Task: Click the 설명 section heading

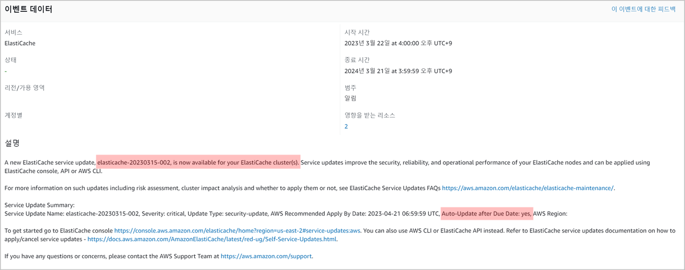Action: click(x=12, y=143)
